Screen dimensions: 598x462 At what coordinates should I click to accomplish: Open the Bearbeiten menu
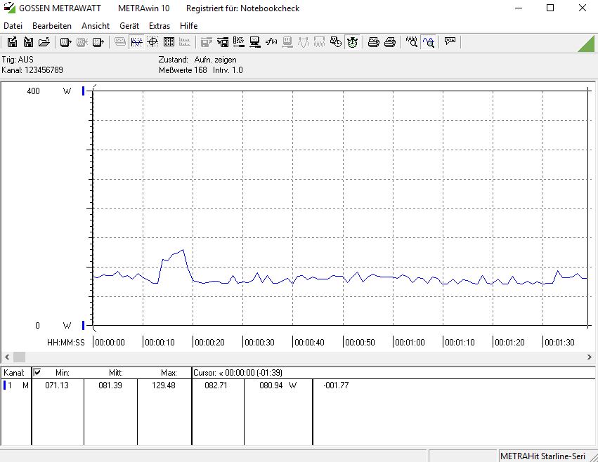tap(52, 26)
